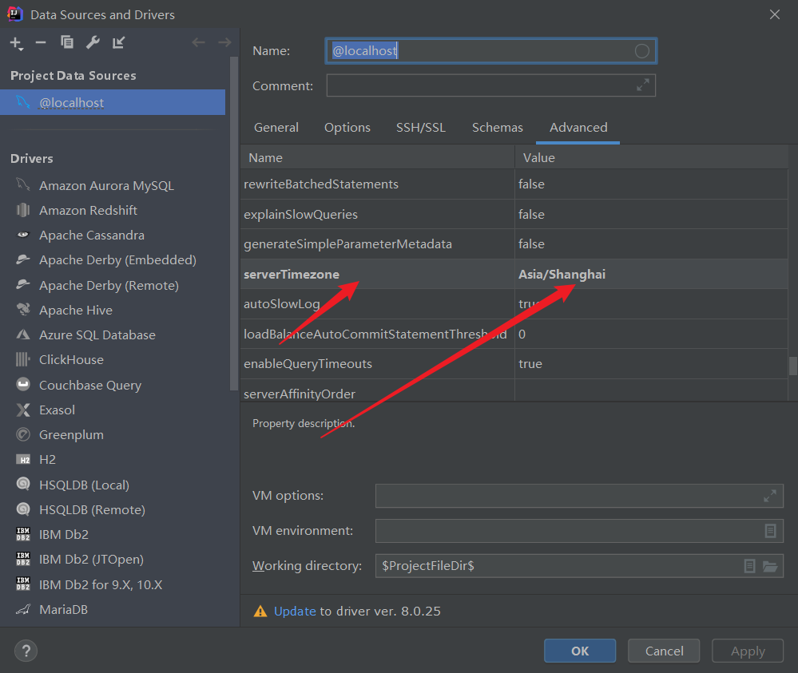798x673 pixels.
Task: Select HSQLDB (Local) driver
Action: coord(84,485)
